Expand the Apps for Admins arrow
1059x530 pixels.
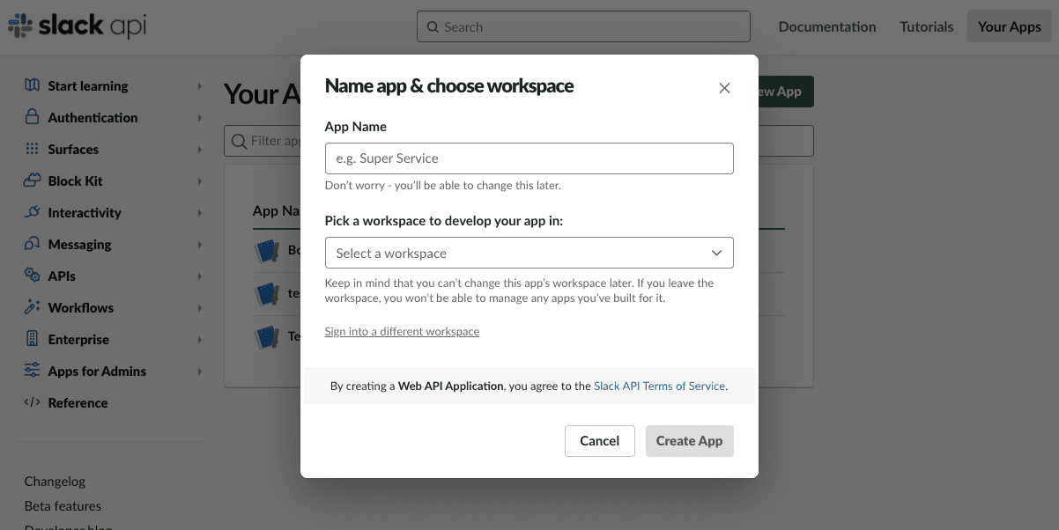point(200,372)
